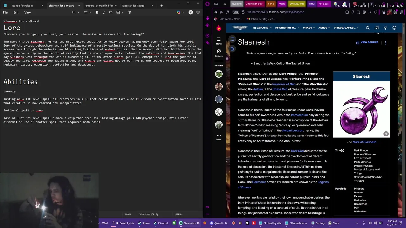Open the WH DND info browser tab
Screen dimensions: 406x228
297,4
